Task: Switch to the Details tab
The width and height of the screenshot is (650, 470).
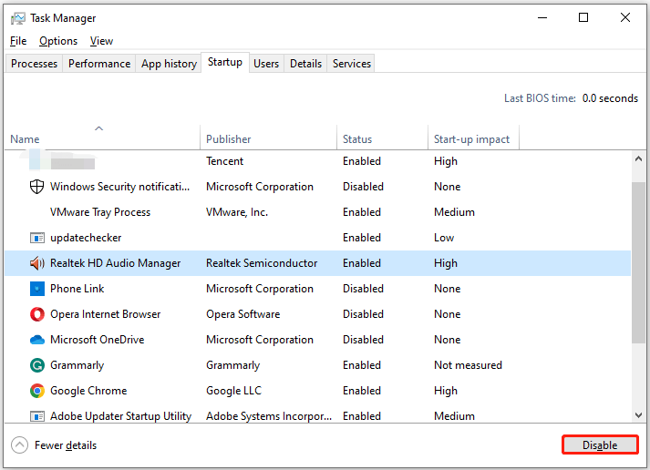Action: tap(305, 64)
